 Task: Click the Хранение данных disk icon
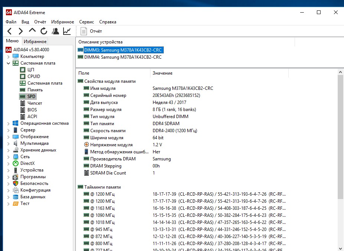(x=16, y=150)
